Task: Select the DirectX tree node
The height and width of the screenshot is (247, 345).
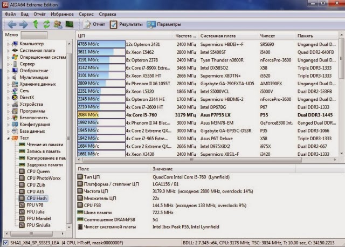Action: tap(27, 97)
